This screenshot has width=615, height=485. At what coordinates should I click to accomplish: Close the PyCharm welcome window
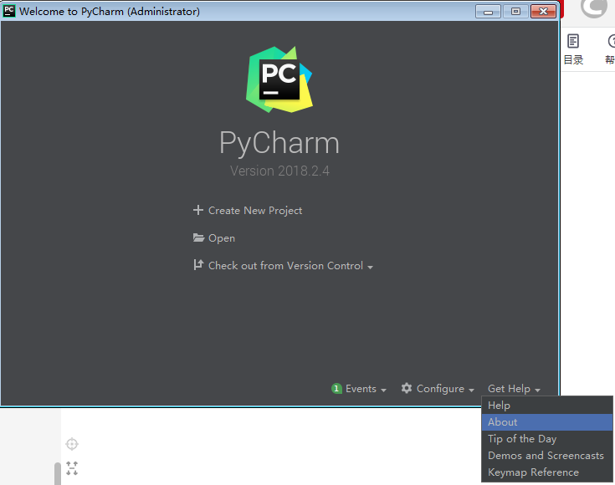click(543, 12)
